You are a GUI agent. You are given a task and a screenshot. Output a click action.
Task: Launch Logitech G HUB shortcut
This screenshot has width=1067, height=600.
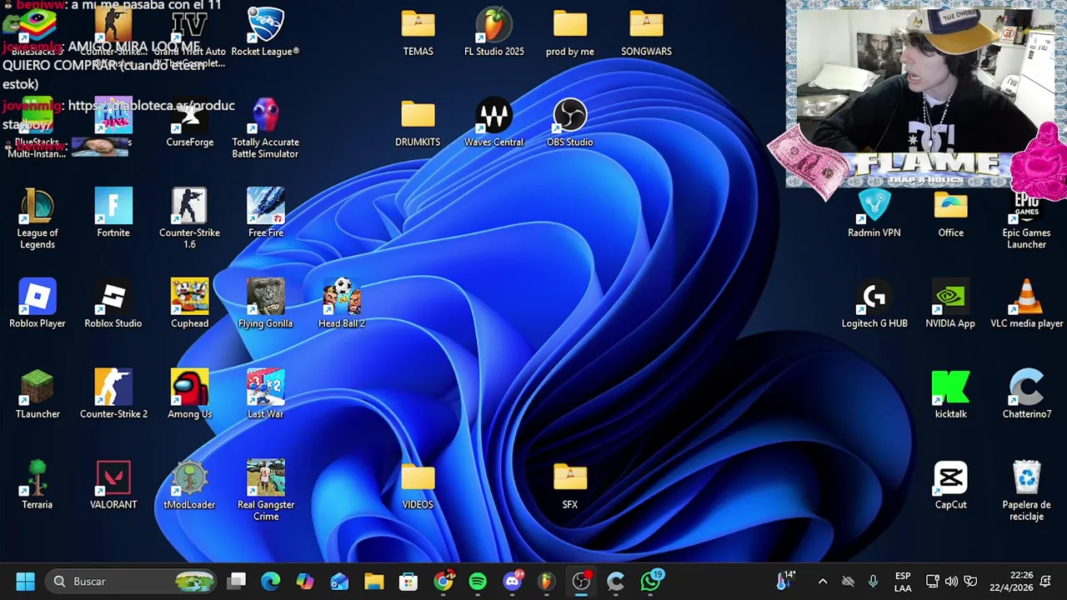pyautogui.click(x=874, y=304)
